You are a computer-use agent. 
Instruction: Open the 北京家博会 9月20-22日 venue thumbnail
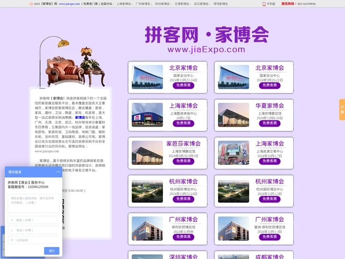coord(233,77)
